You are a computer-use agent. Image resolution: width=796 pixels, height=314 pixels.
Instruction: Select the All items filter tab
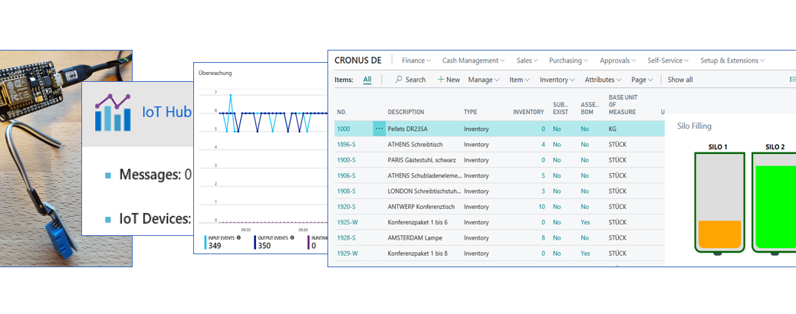pos(367,80)
